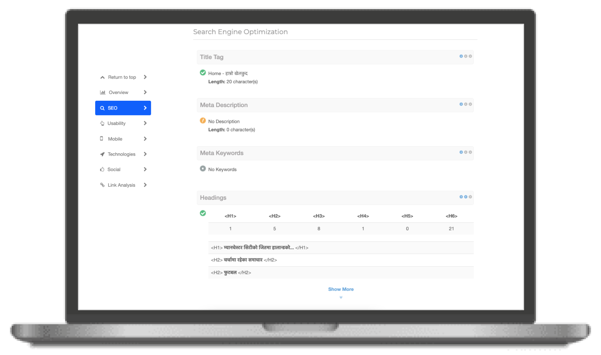Screen dimensions: 601x355
Task: Click the Link Analysis chain icon
Action: [x=102, y=185]
